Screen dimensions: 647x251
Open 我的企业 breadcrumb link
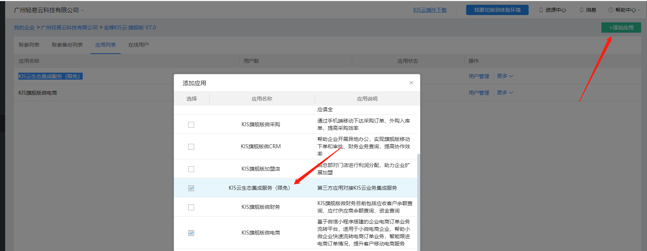pos(24,28)
